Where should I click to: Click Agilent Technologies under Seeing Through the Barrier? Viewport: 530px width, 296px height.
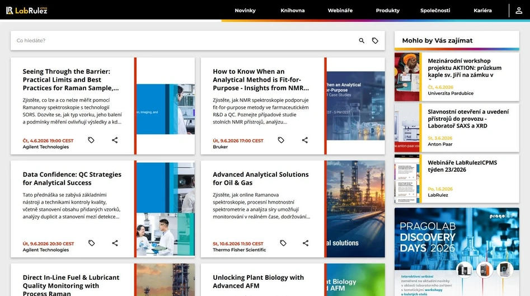pos(46,147)
